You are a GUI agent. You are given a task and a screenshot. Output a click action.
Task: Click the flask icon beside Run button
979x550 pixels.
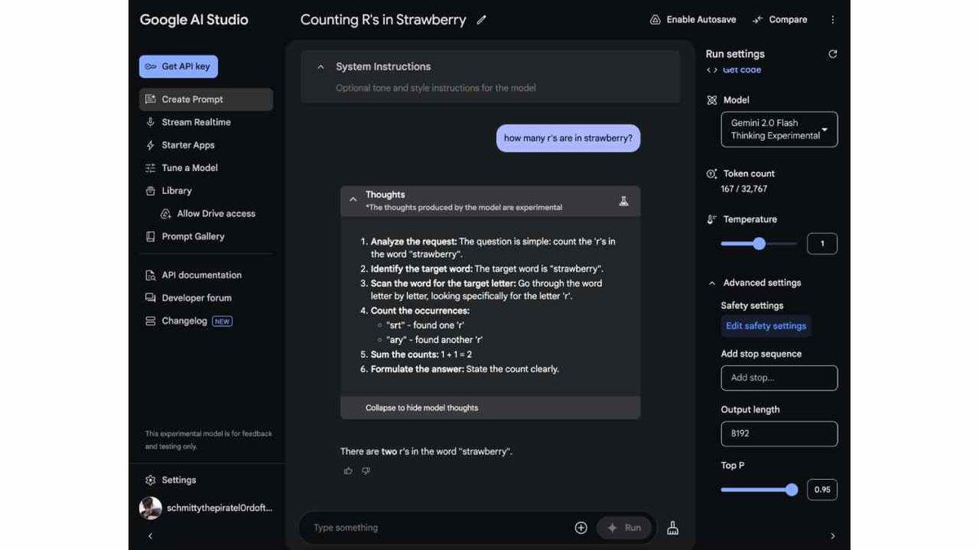(672, 528)
